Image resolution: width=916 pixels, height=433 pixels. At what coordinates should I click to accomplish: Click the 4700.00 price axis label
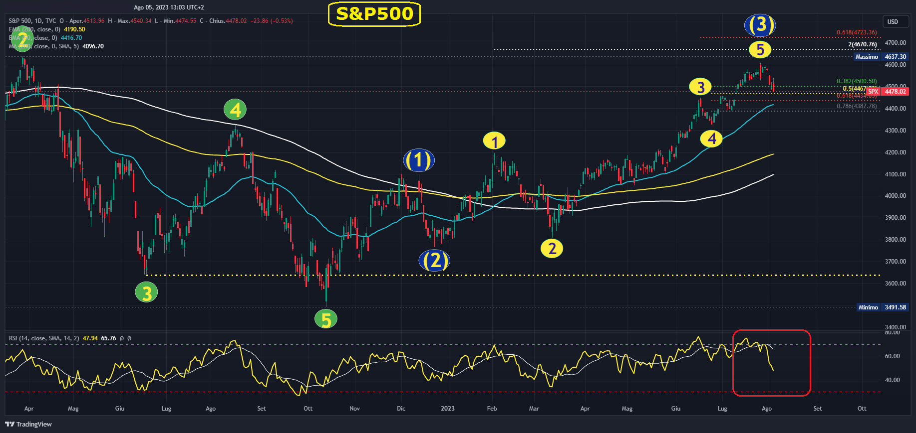pyautogui.click(x=895, y=43)
